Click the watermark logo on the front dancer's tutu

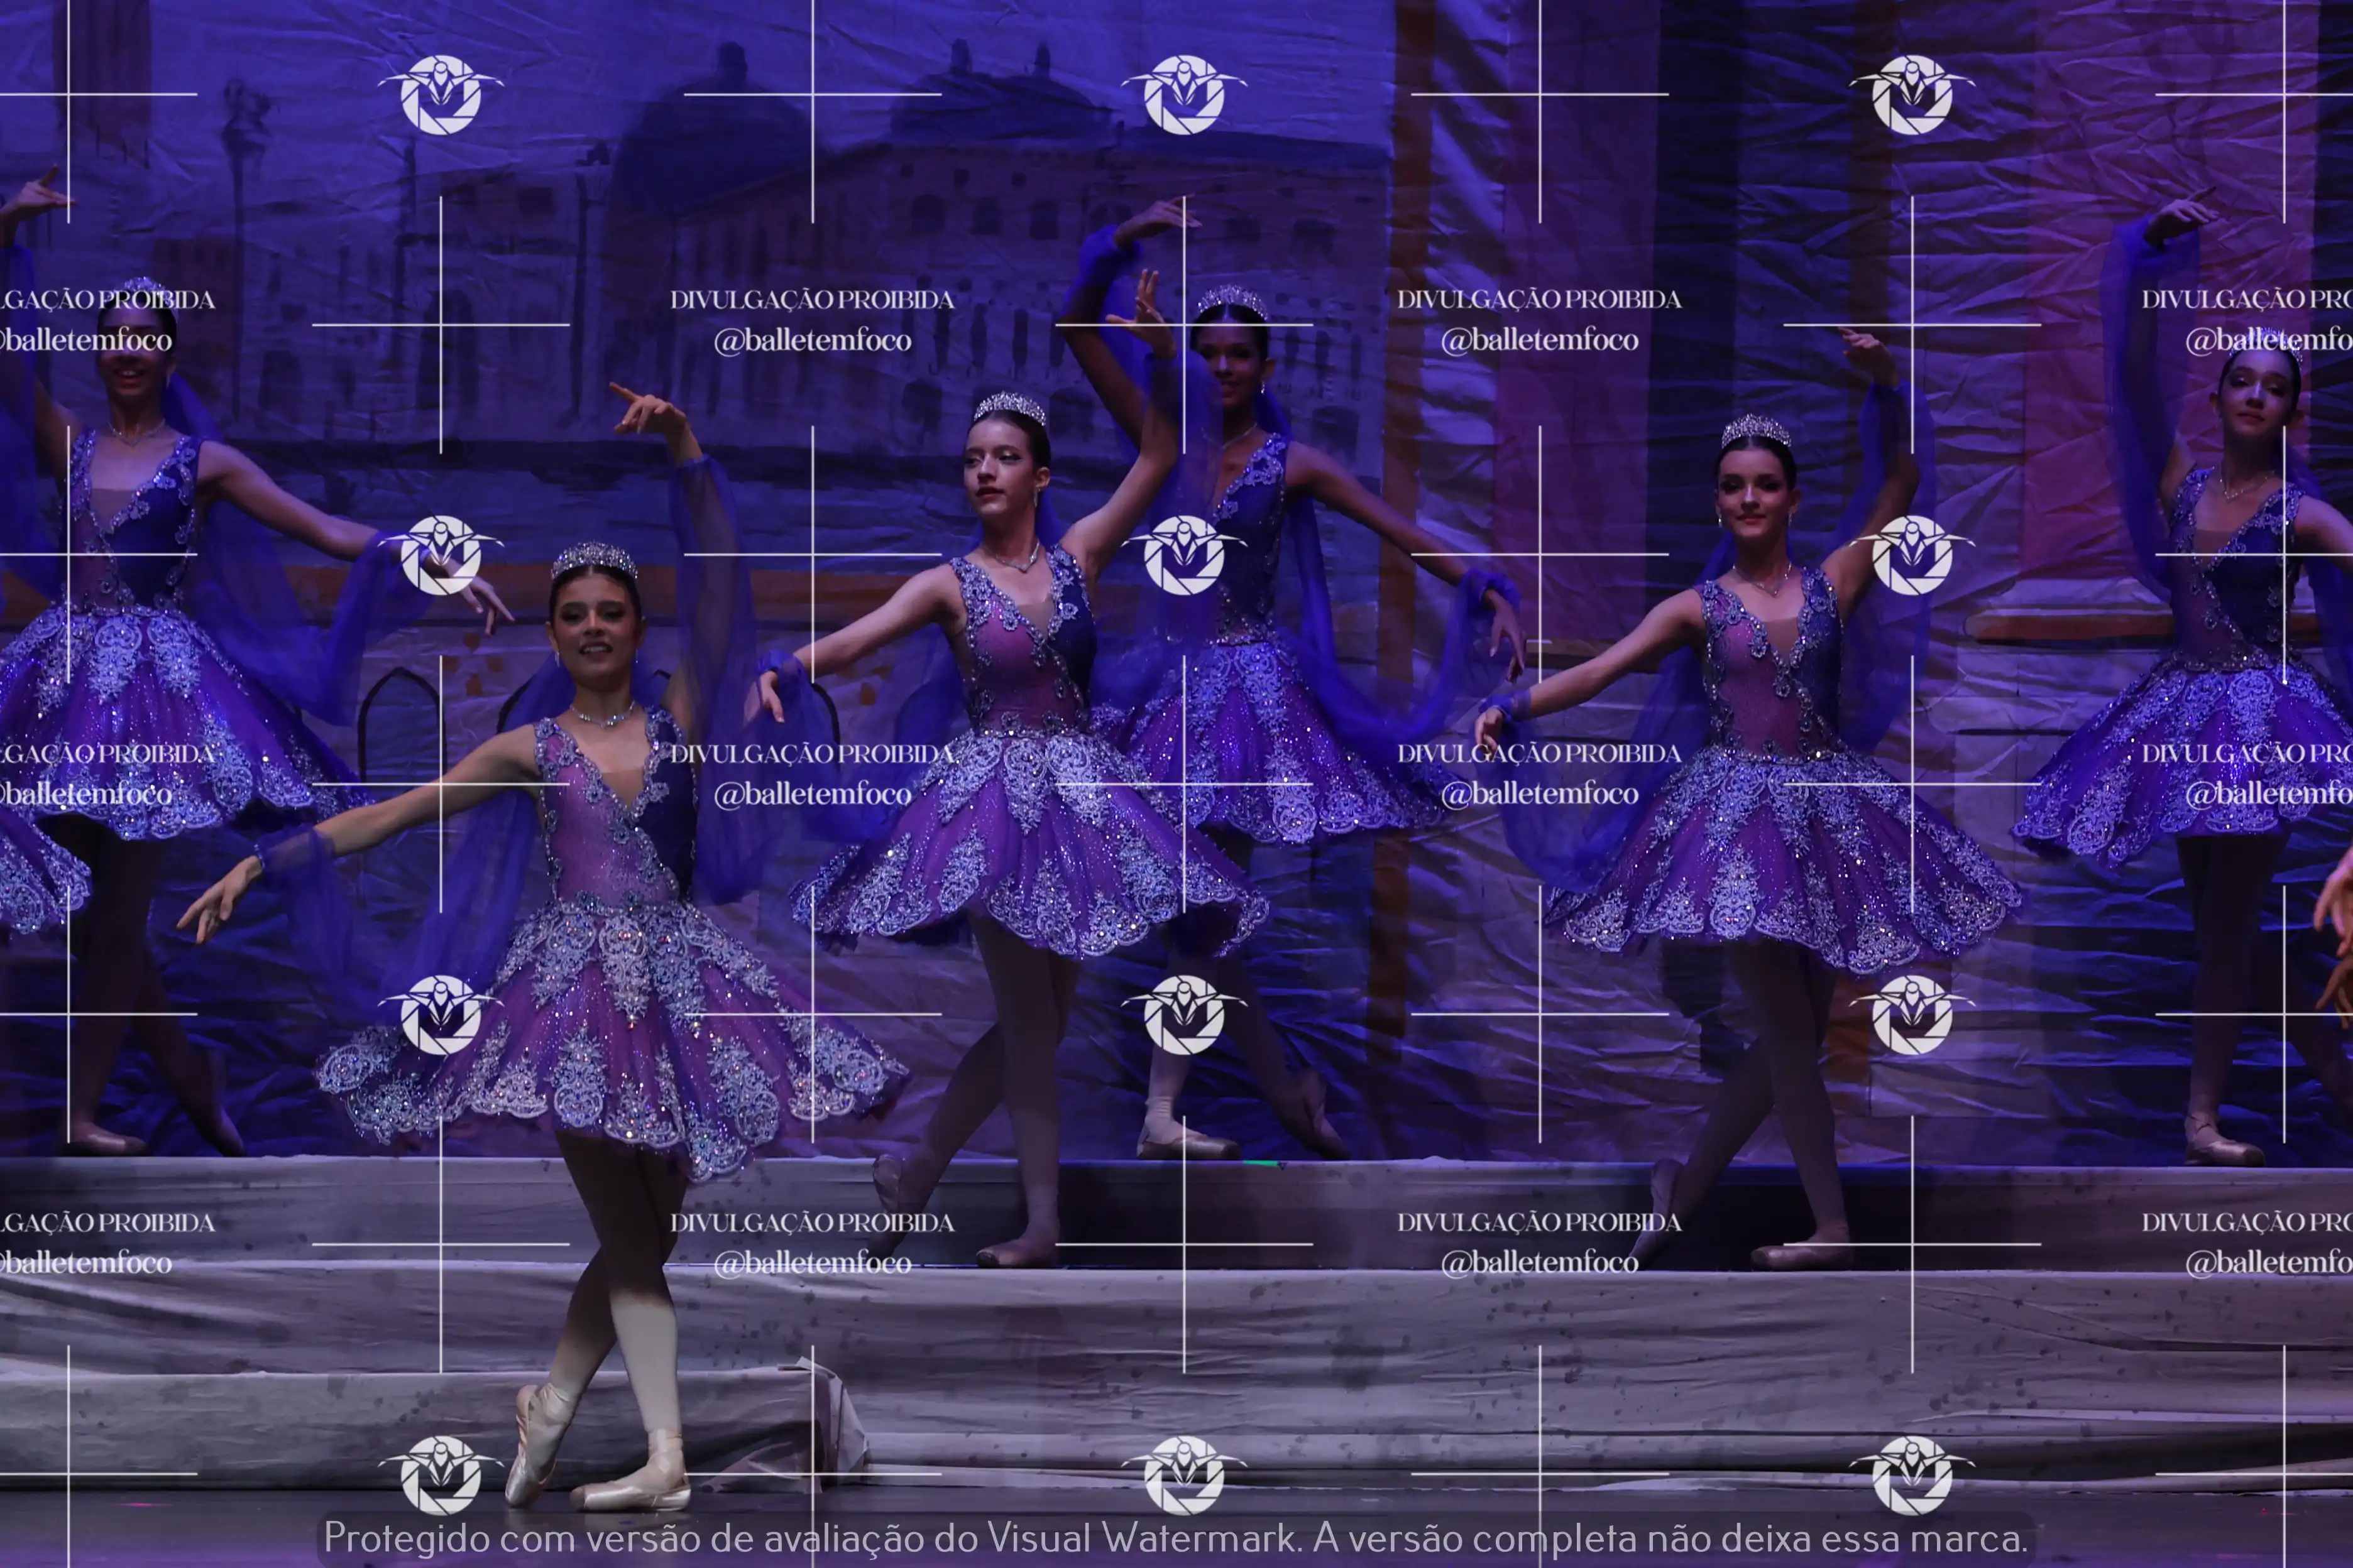point(440,1015)
